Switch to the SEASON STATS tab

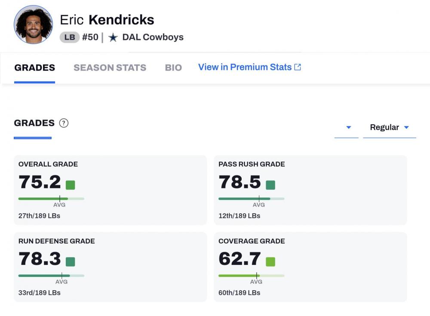point(110,67)
